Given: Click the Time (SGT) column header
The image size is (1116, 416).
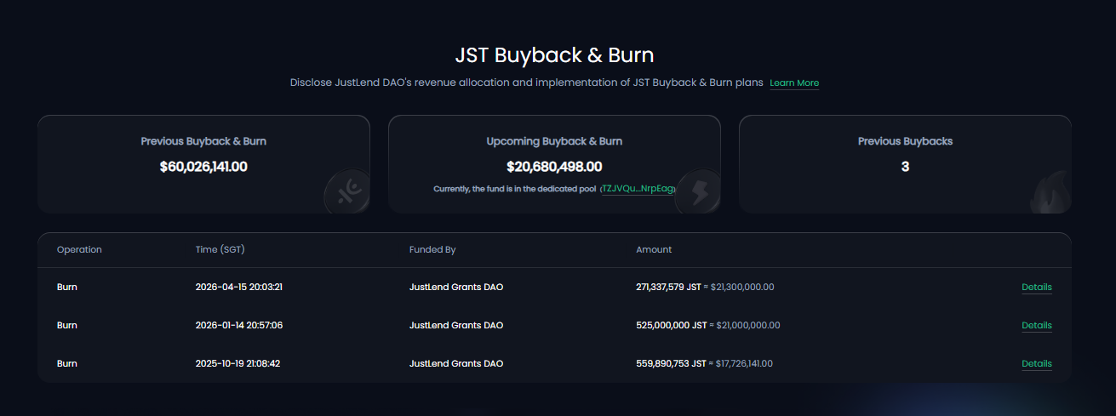Looking at the screenshot, I should coord(220,250).
